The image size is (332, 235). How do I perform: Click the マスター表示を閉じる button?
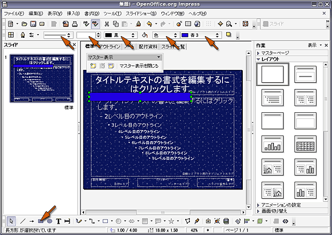(x=139, y=66)
